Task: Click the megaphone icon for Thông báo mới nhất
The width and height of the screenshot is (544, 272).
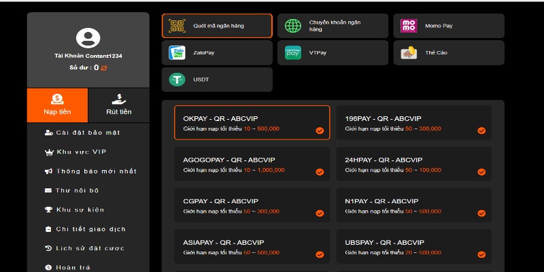Action: click(x=48, y=171)
